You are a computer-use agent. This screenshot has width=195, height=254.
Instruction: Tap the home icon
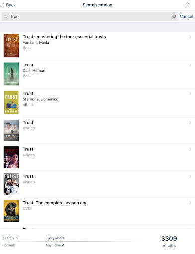click(187, 5)
